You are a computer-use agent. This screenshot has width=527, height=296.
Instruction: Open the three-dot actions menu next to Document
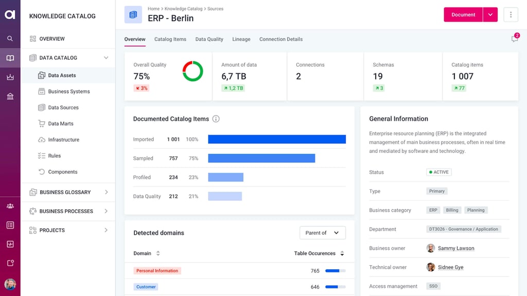[x=511, y=14]
